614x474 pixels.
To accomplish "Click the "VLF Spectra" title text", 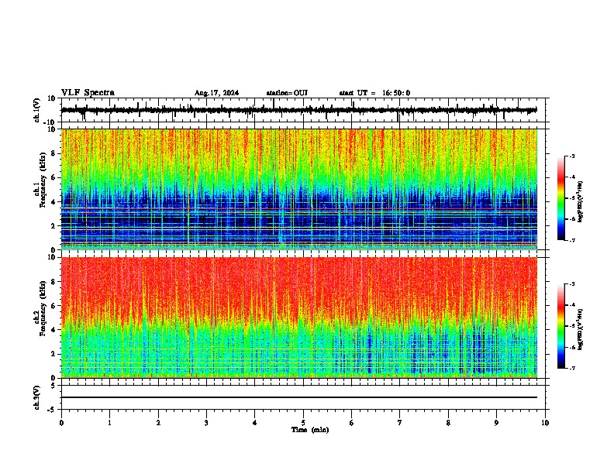I will coord(88,93).
